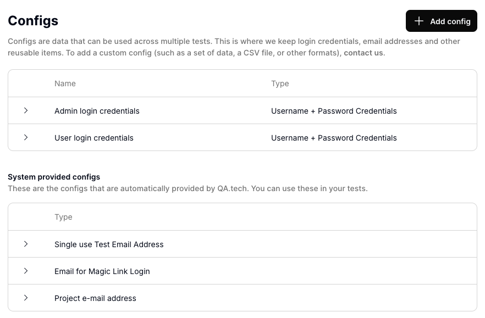Viewport: 485px width, 318px height.
Task: Open the contact us link
Action: point(363,53)
